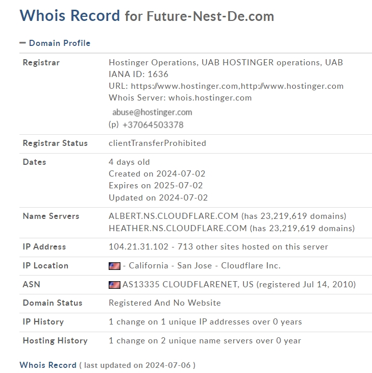The height and width of the screenshot is (373, 372).
Task: Click the ASN row label
Action: tap(32, 285)
